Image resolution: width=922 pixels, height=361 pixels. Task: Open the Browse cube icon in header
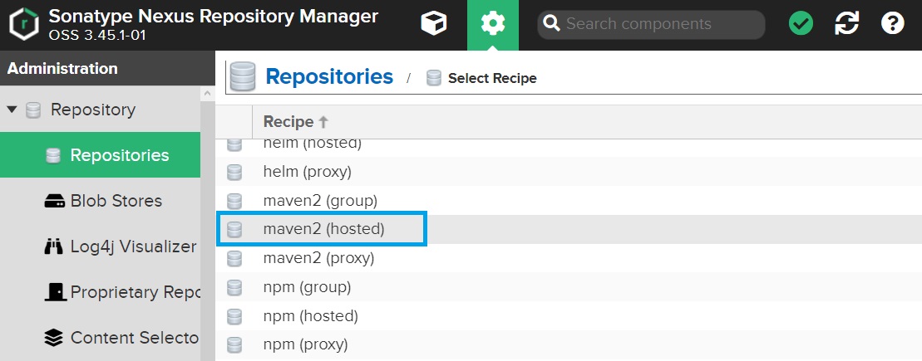(x=434, y=24)
